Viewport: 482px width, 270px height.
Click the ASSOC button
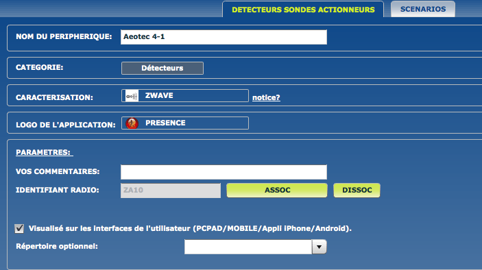click(277, 190)
